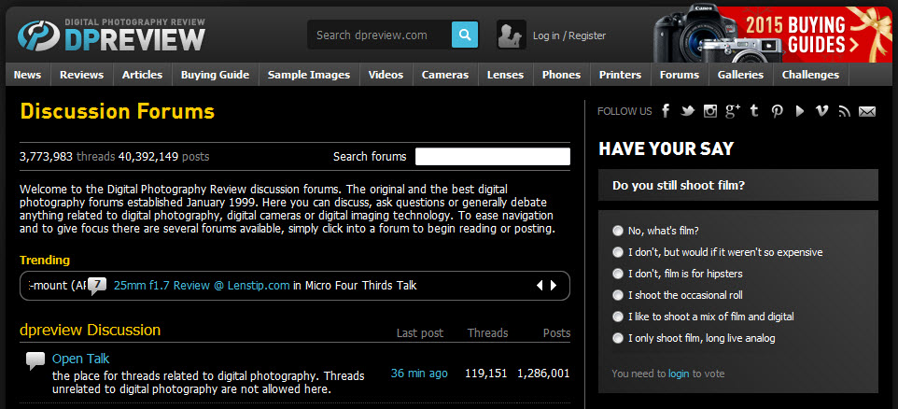Open the email newsletter envelope icon
The height and width of the screenshot is (409, 898).
867,112
